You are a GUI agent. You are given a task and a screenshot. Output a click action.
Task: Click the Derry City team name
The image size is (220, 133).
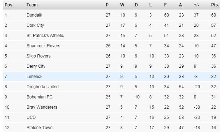click(x=36, y=66)
